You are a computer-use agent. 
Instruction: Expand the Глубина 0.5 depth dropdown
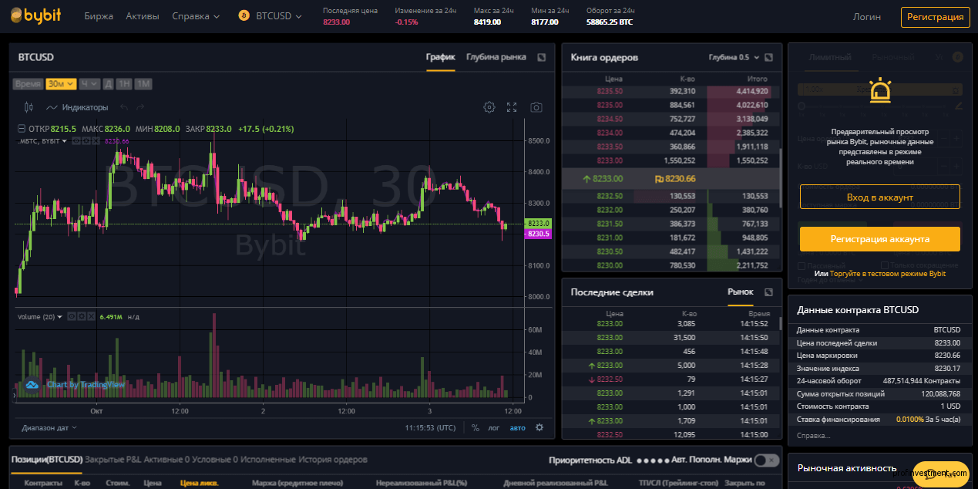734,57
